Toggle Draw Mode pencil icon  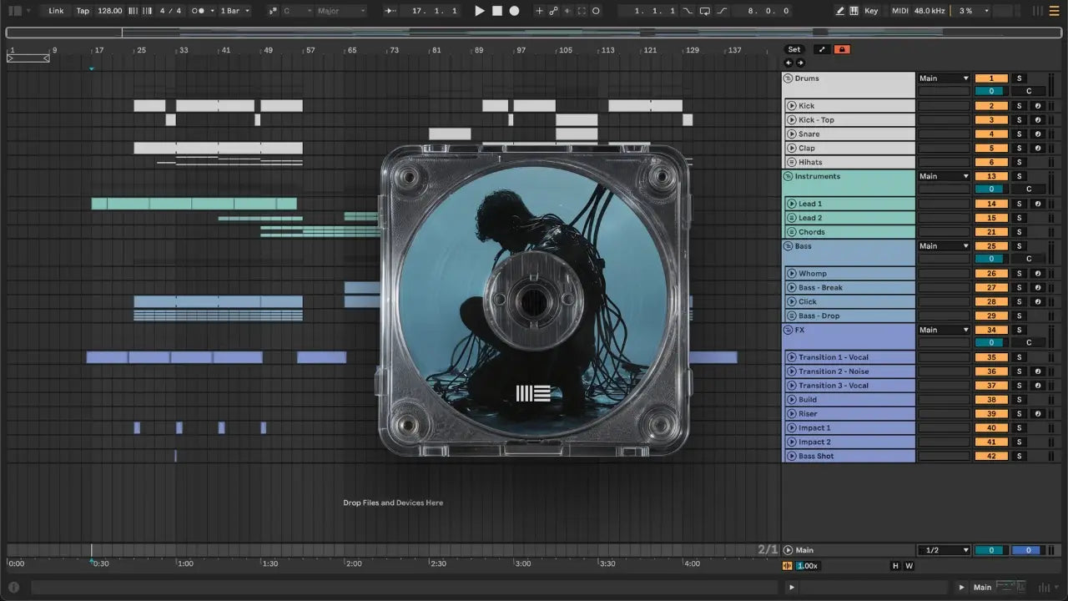pyautogui.click(x=840, y=11)
